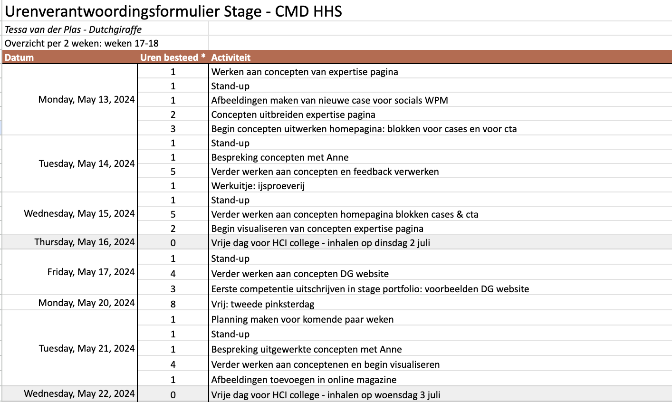This screenshot has width=672, height=402.
Task: Select the Tessa van der Plas name cell
Action: point(106,29)
